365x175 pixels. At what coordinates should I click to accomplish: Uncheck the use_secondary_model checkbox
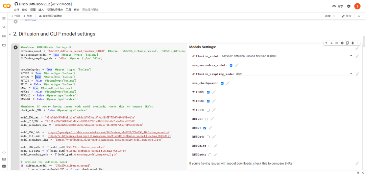pos(231,65)
